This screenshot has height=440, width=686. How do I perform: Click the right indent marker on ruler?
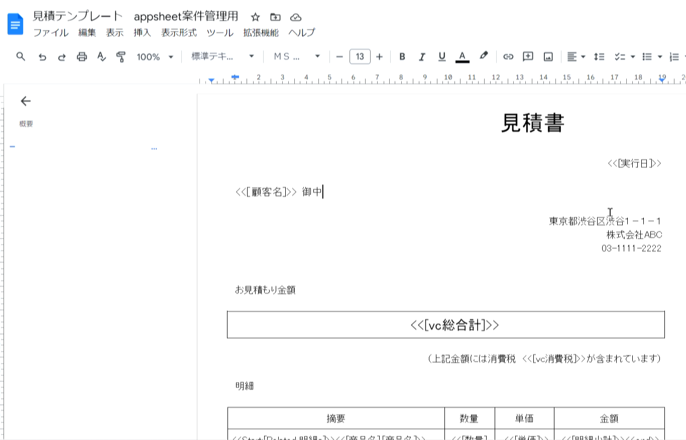(662, 80)
